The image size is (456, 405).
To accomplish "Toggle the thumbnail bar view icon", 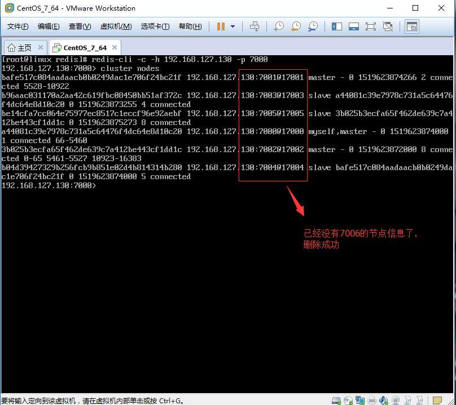I will click(354, 26).
